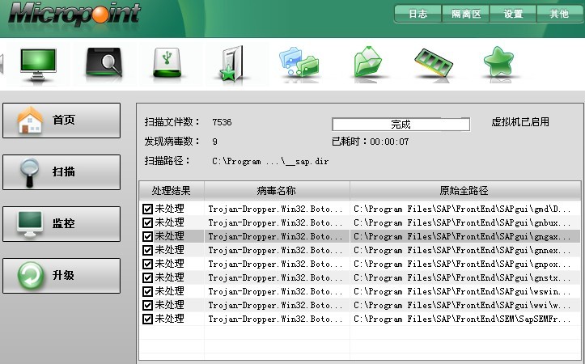This screenshot has height=364, width=585.
Task: Click the full computer scan monitor icon
Action: [38, 64]
